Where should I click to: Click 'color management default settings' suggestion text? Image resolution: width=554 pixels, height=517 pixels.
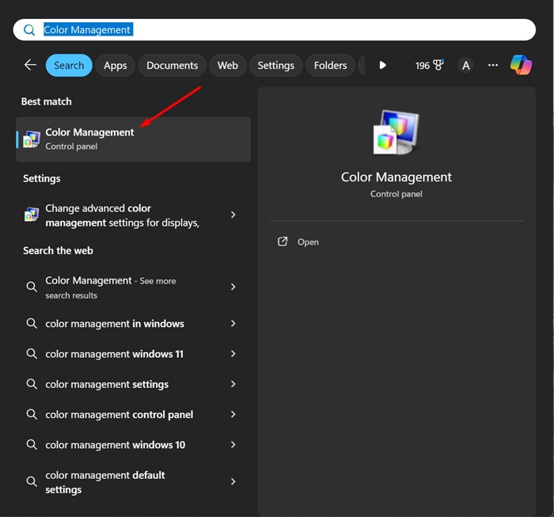click(x=105, y=482)
